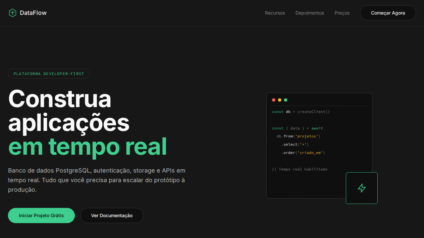The image size is (424, 238).
Task: Open the code editor window header
Action: pyautogui.click(x=319, y=100)
